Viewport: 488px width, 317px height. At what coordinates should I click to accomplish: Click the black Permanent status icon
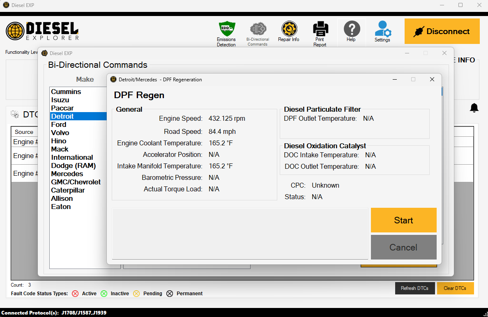click(x=170, y=294)
